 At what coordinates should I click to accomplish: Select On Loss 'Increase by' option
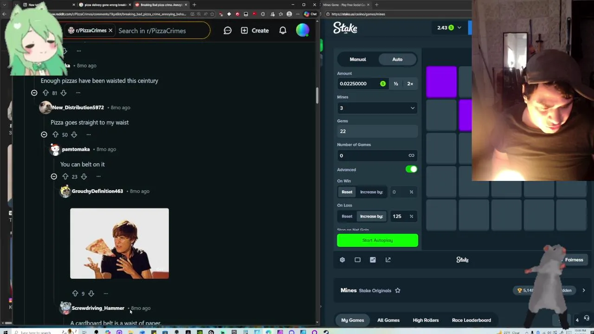372,216
